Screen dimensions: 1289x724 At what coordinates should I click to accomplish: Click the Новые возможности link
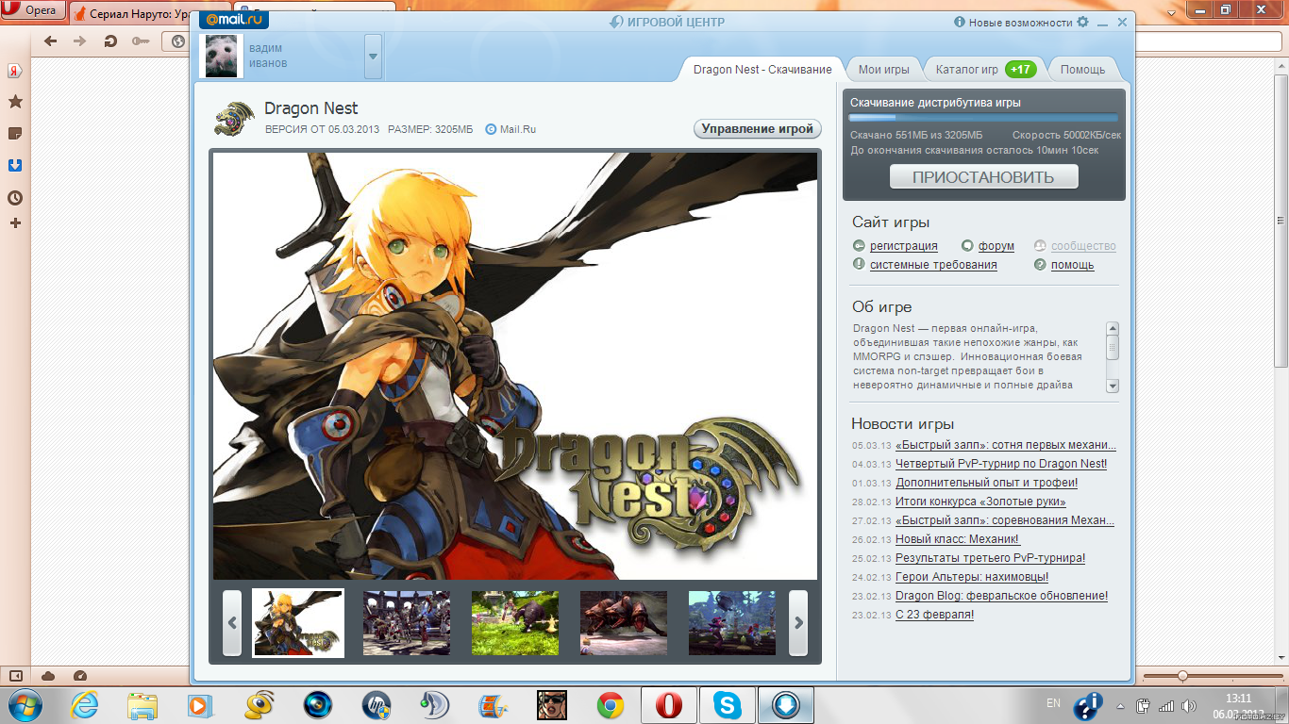tap(1020, 22)
